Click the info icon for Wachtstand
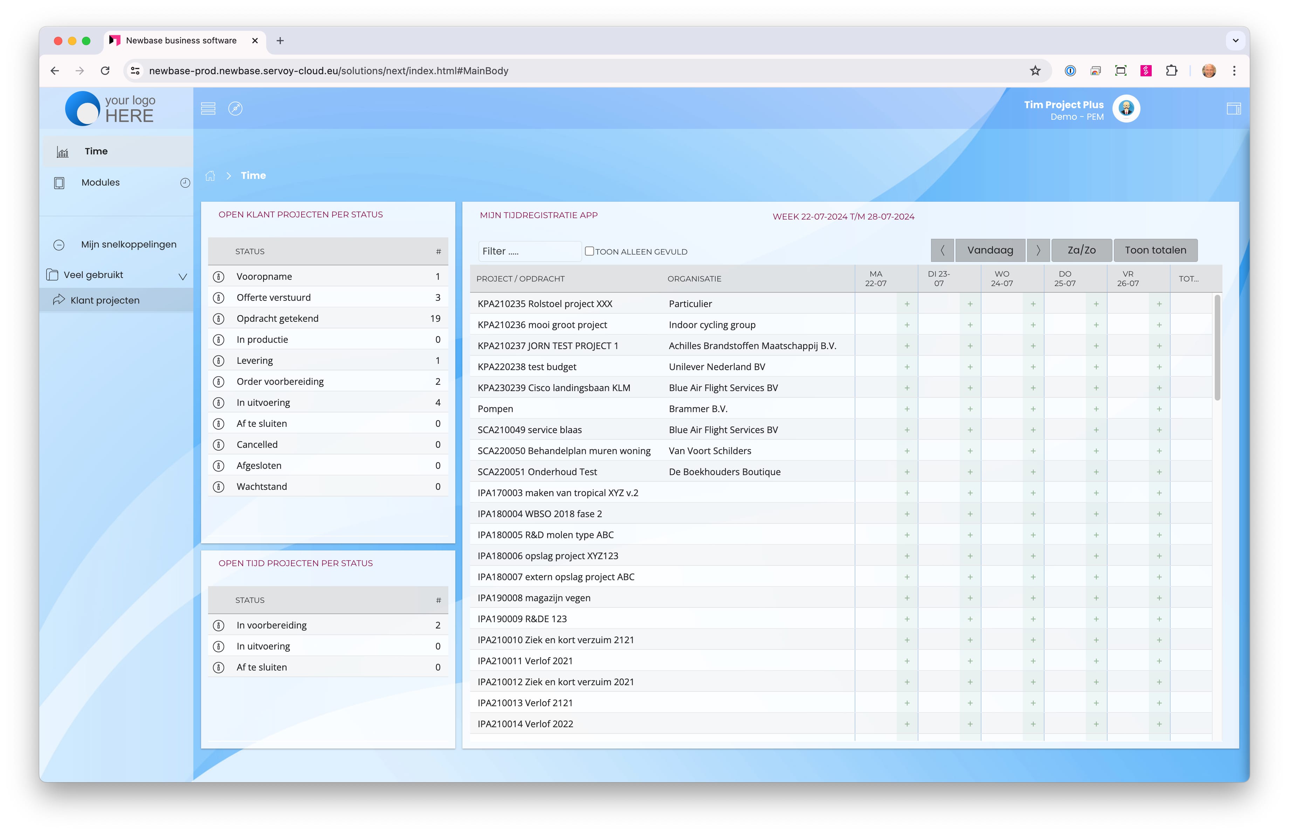 (219, 487)
